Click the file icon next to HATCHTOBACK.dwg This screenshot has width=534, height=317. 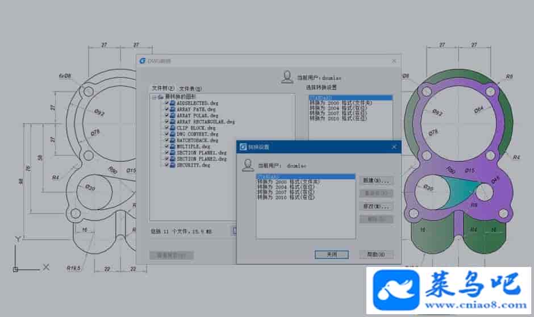tap(173, 140)
